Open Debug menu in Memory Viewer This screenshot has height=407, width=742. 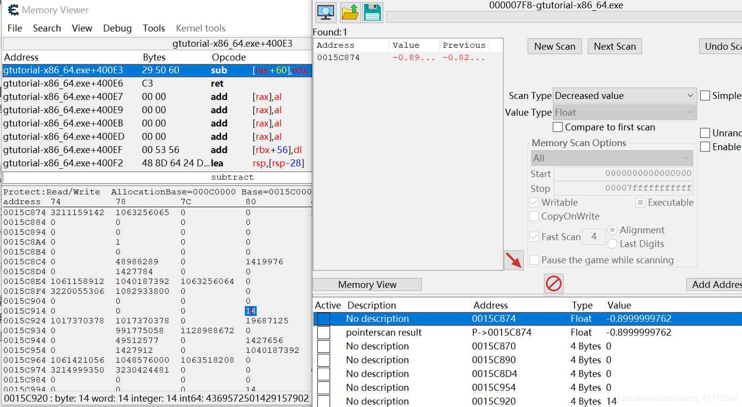(117, 28)
